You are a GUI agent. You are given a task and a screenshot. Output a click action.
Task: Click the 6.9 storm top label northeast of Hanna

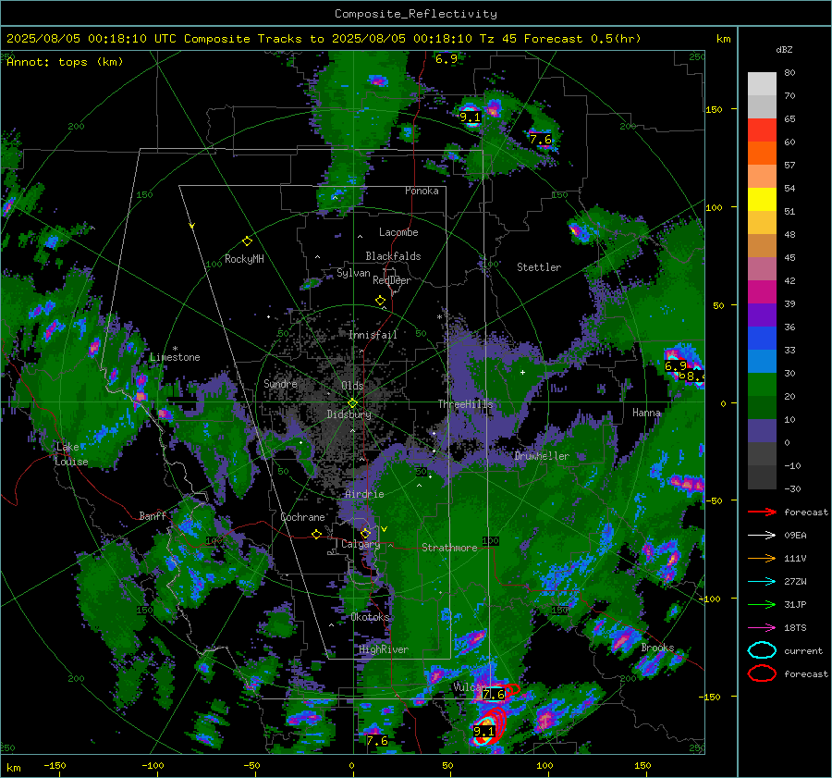pyautogui.click(x=676, y=366)
